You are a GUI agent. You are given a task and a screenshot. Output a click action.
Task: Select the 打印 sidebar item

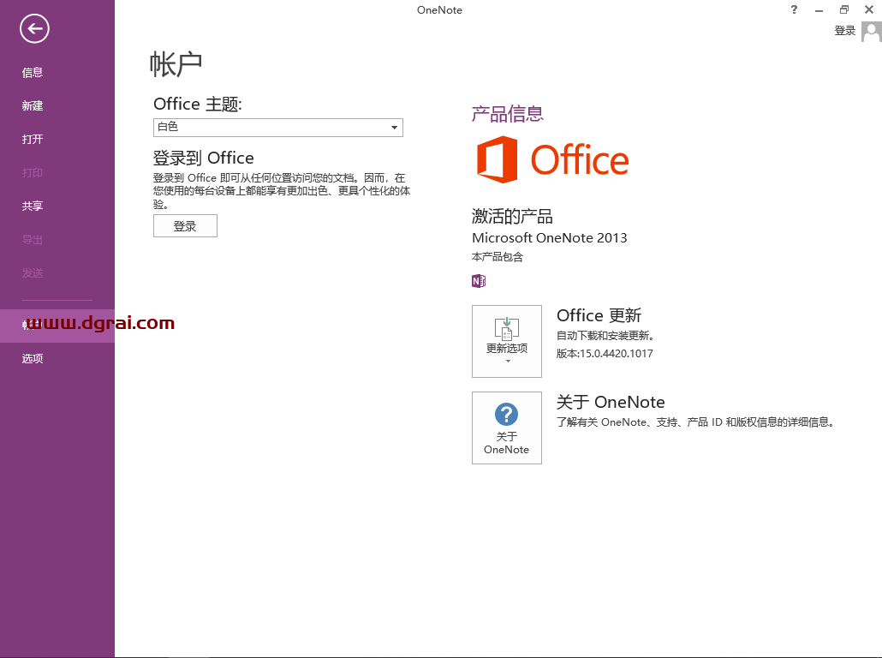coord(32,173)
